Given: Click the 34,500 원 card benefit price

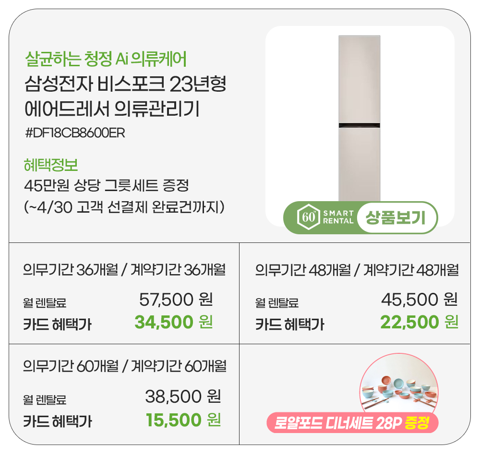Looking at the screenshot, I should tap(173, 323).
